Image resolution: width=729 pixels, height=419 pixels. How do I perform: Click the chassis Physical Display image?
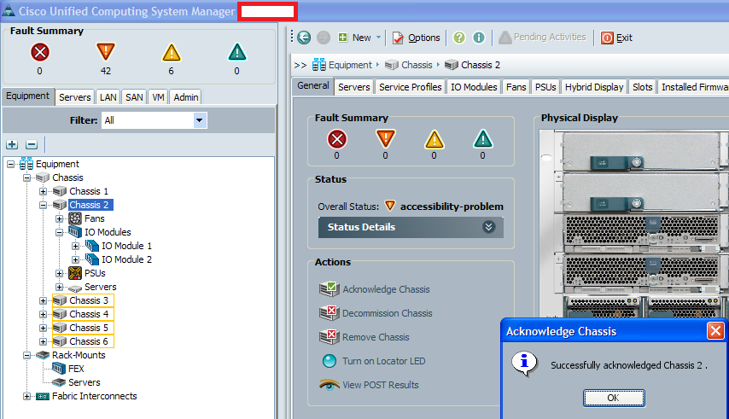point(634,223)
